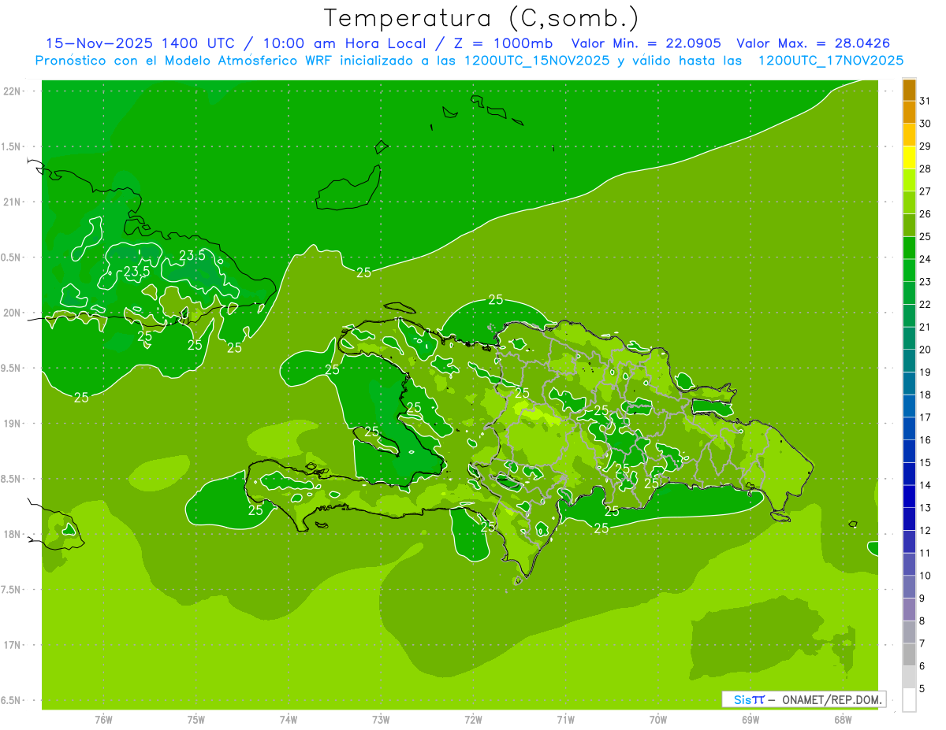Click the '22N' latitude axis label
946x730 pixels.
pyautogui.click(x=13, y=91)
